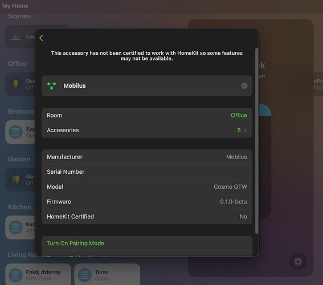This screenshot has width=323, height=285.
Task: Click the Bedroom blinds icon
Action: tap(15, 132)
